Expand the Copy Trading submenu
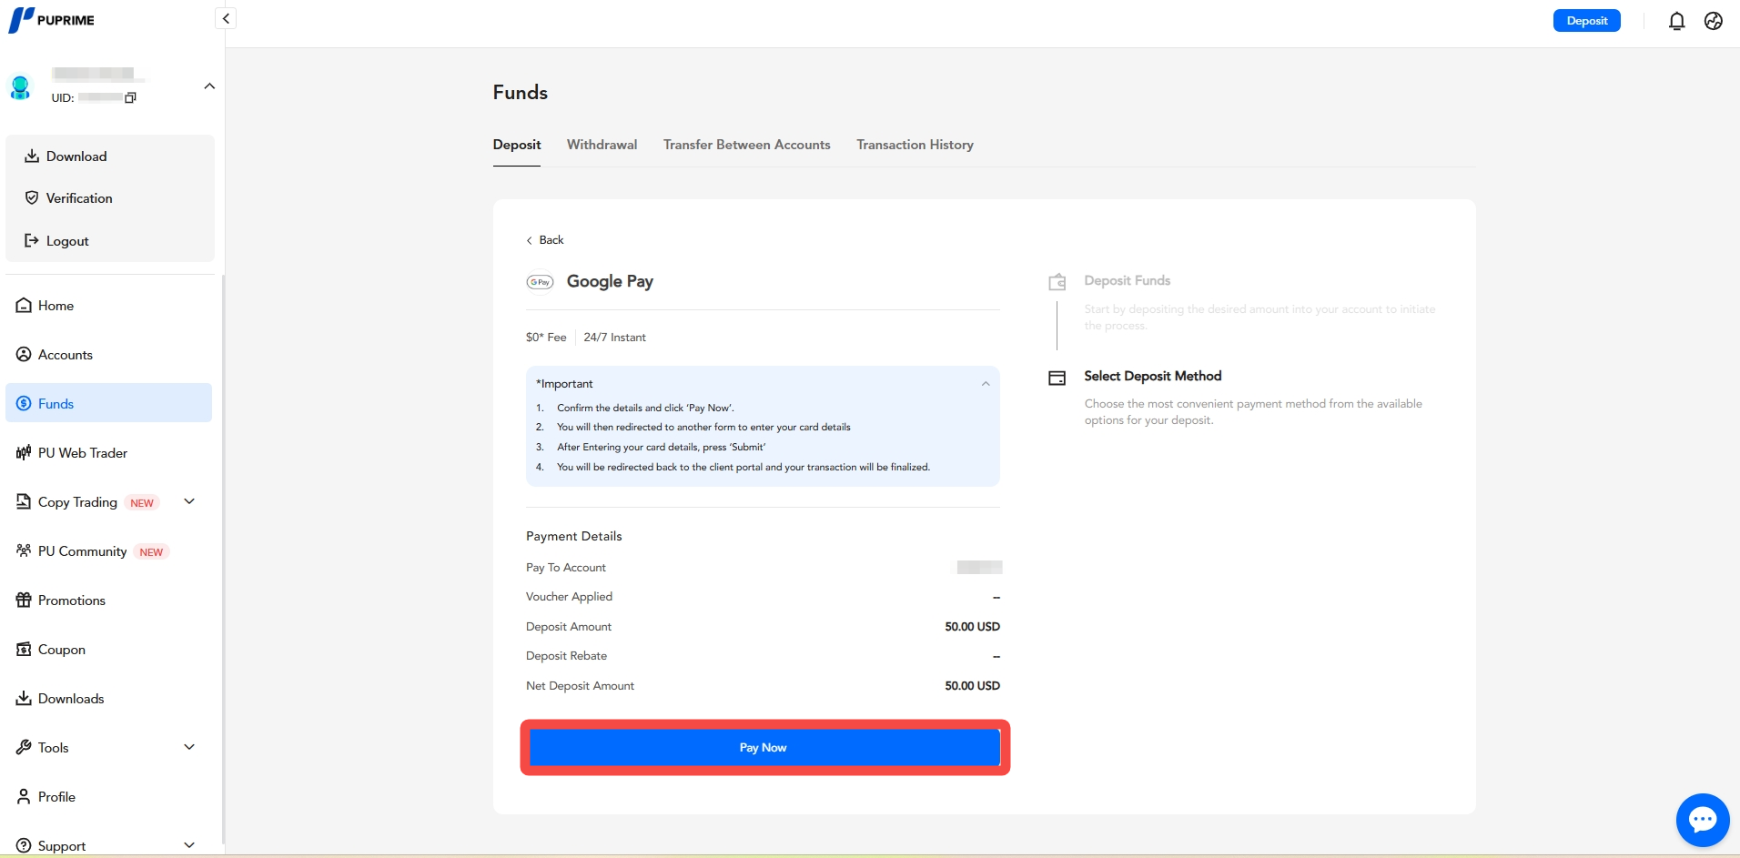The height and width of the screenshot is (858, 1740). pos(189,501)
